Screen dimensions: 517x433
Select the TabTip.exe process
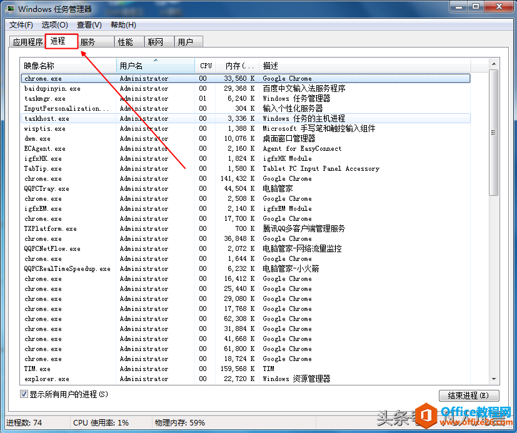[245, 168]
